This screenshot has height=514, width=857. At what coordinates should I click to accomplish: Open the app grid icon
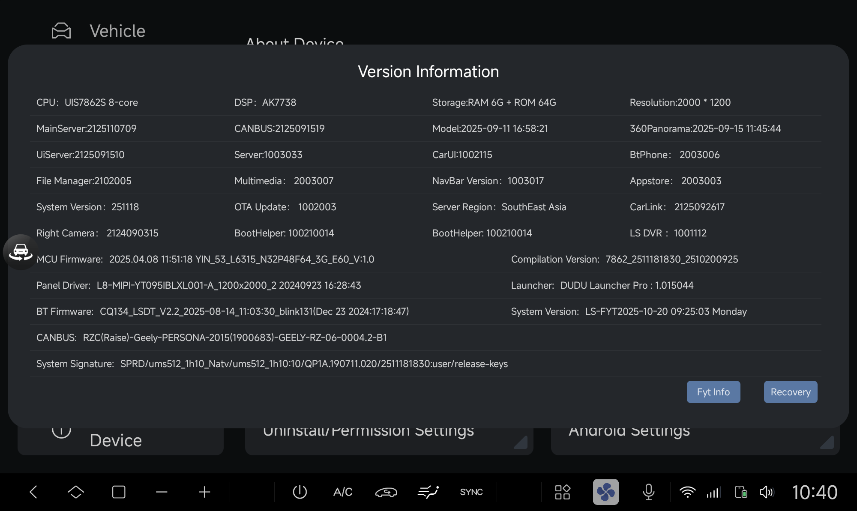pos(562,492)
